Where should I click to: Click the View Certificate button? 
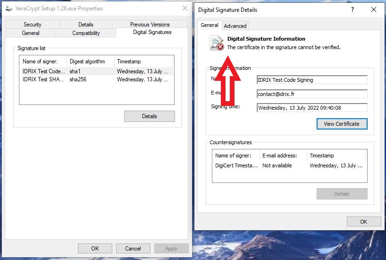click(x=342, y=124)
